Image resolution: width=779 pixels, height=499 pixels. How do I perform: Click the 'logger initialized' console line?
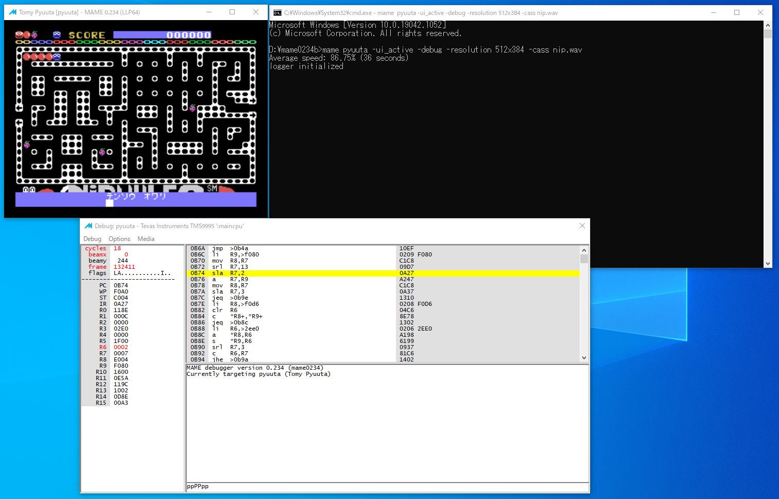coord(306,66)
